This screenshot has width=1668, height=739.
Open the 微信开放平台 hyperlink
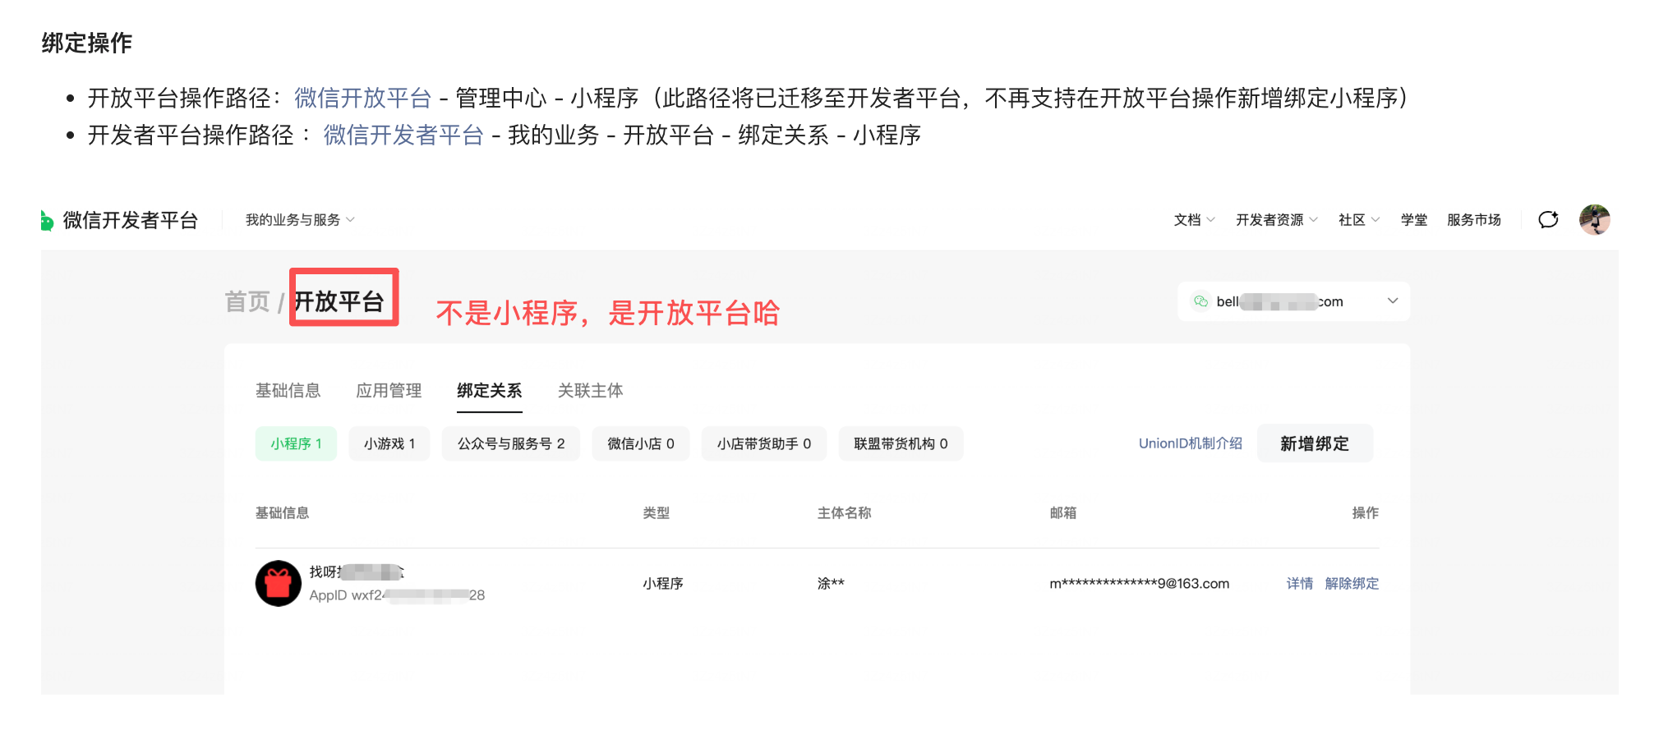[x=362, y=99]
